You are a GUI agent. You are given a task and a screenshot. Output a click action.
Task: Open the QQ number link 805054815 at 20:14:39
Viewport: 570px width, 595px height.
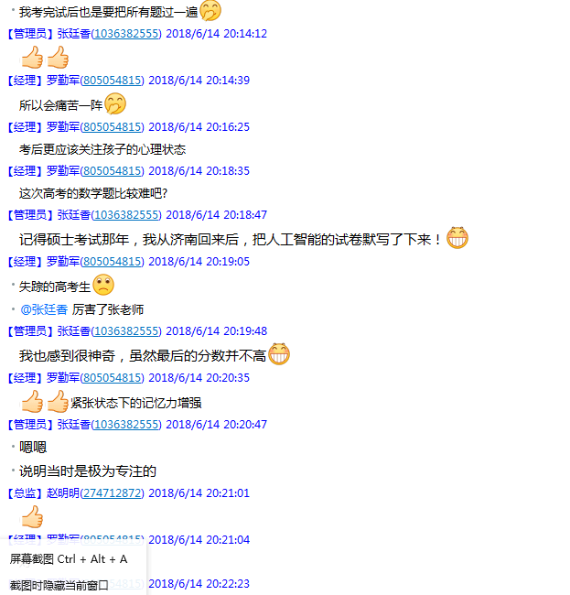pos(112,80)
